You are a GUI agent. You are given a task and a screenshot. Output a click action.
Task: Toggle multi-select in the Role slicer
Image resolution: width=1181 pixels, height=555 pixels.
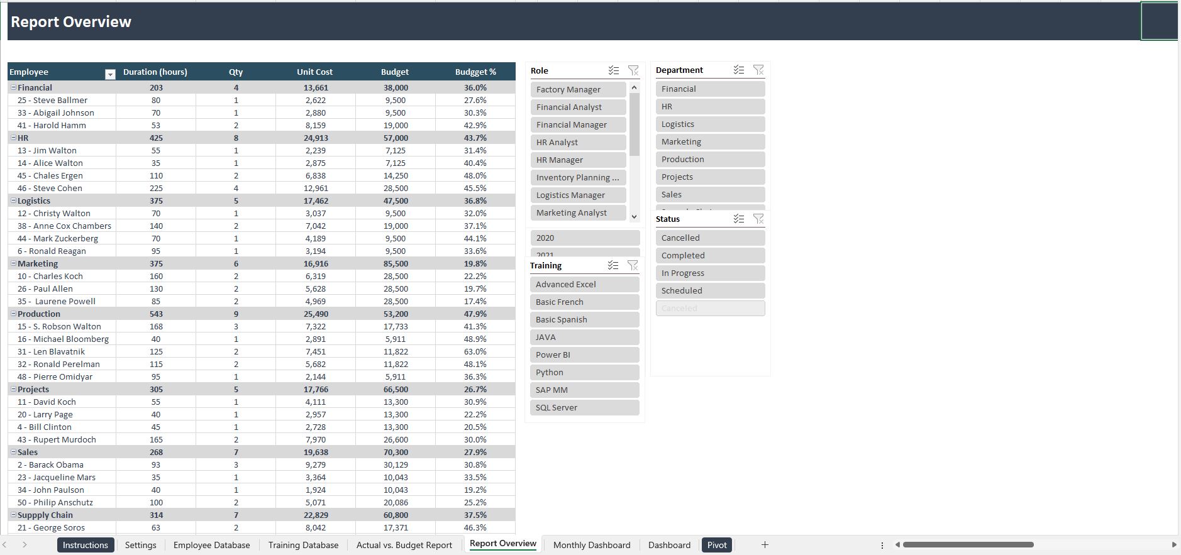[x=614, y=70]
